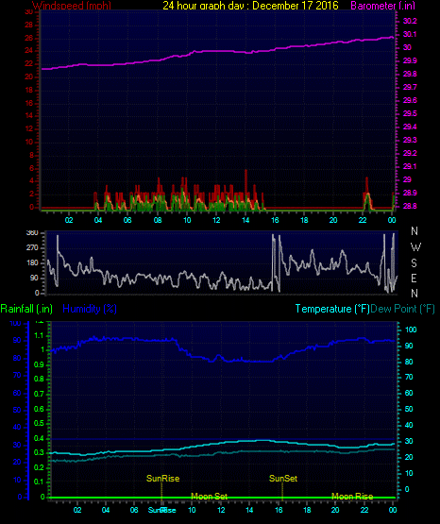Click the Humidity (%) legend label
This screenshot has width=440, height=524.
tap(90, 309)
